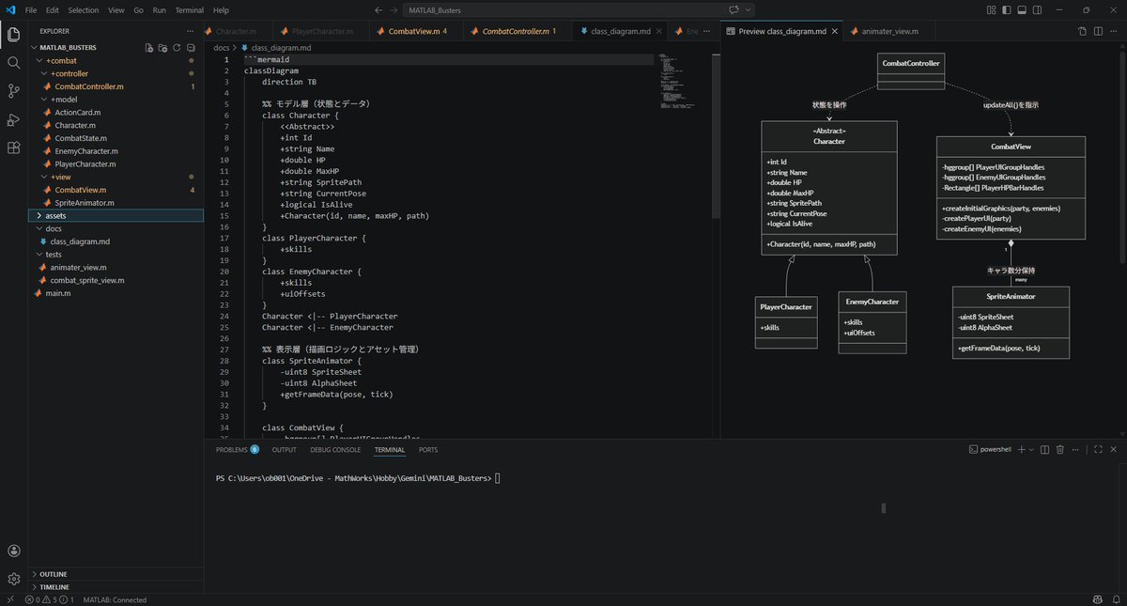Open the terminal launch profile dropdown

[1031, 450]
